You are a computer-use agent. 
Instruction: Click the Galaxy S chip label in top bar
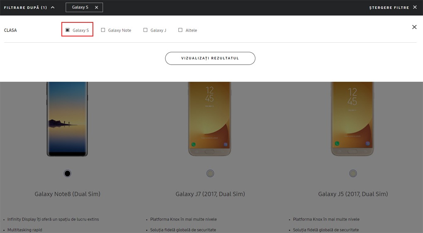80,7
